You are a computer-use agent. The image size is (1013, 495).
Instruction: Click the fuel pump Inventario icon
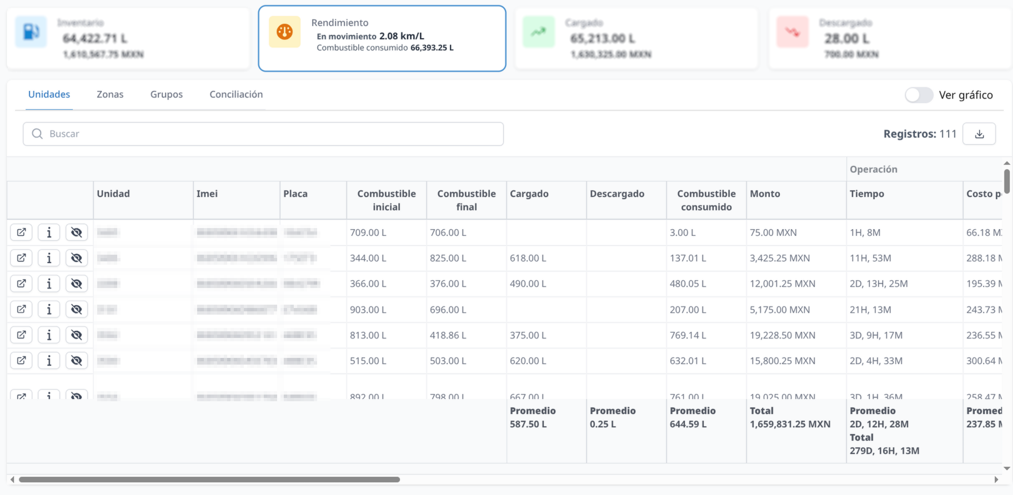point(31,32)
